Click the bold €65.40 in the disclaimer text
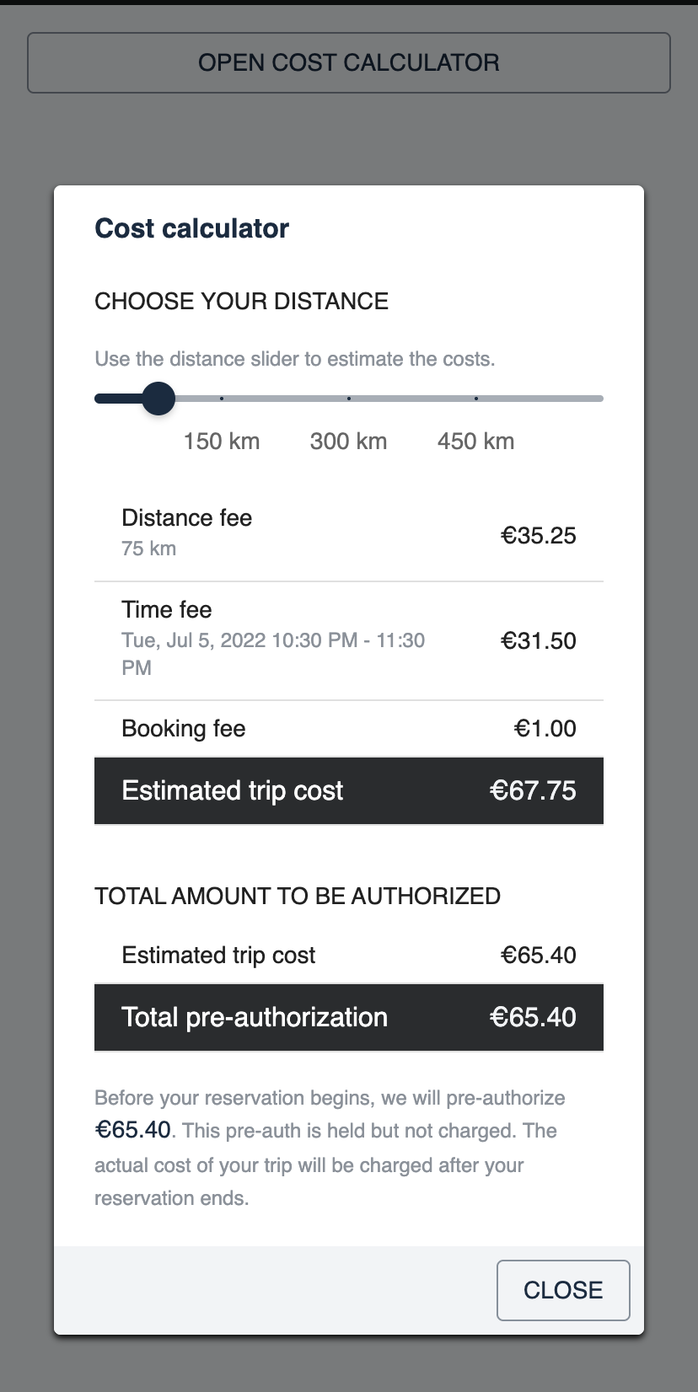Viewport: 698px width, 1392px height. click(x=133, y=1130)
